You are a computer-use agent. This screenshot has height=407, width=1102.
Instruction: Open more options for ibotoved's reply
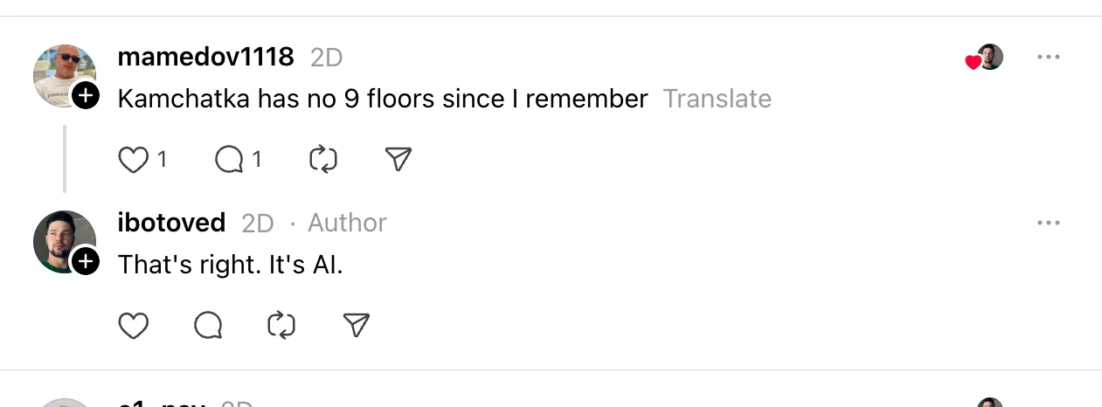(x=1048, y=224)
